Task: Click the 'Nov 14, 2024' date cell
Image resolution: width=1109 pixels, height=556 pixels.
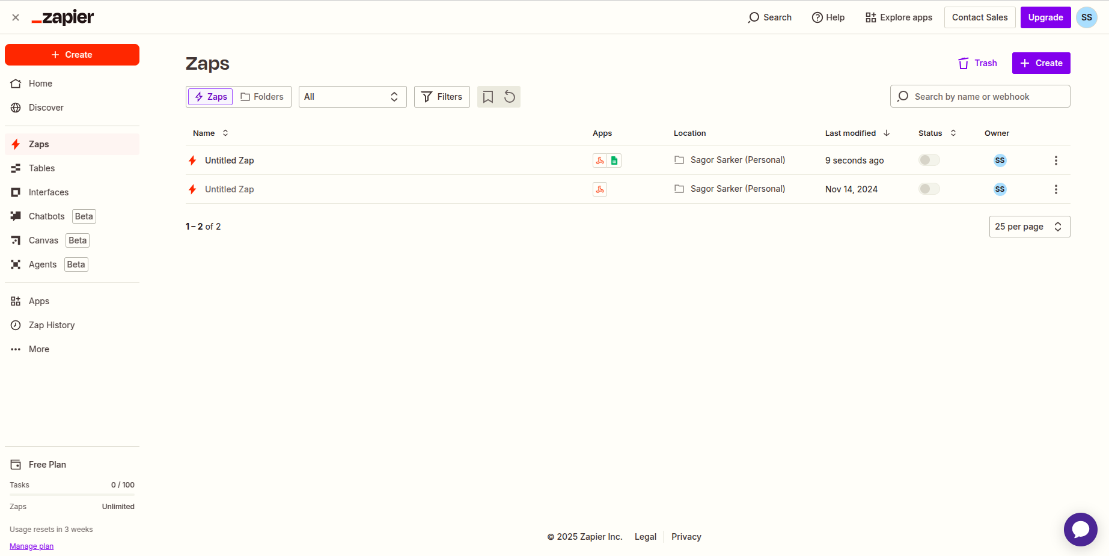Action: tap(851, 189)
